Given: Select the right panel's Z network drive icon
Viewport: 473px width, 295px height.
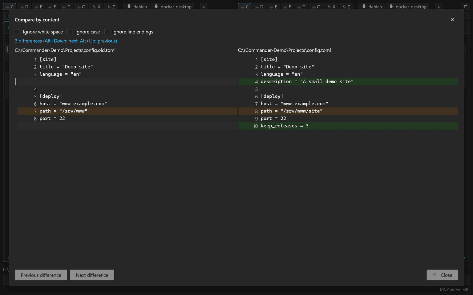Looking at the screenshot, I should (x=346, y=6).
